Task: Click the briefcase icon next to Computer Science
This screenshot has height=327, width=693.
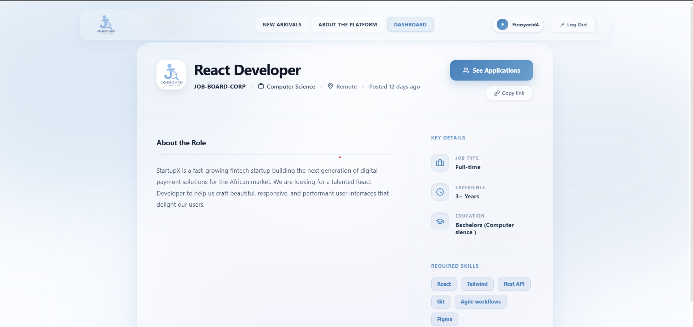Action: [261, 86]
